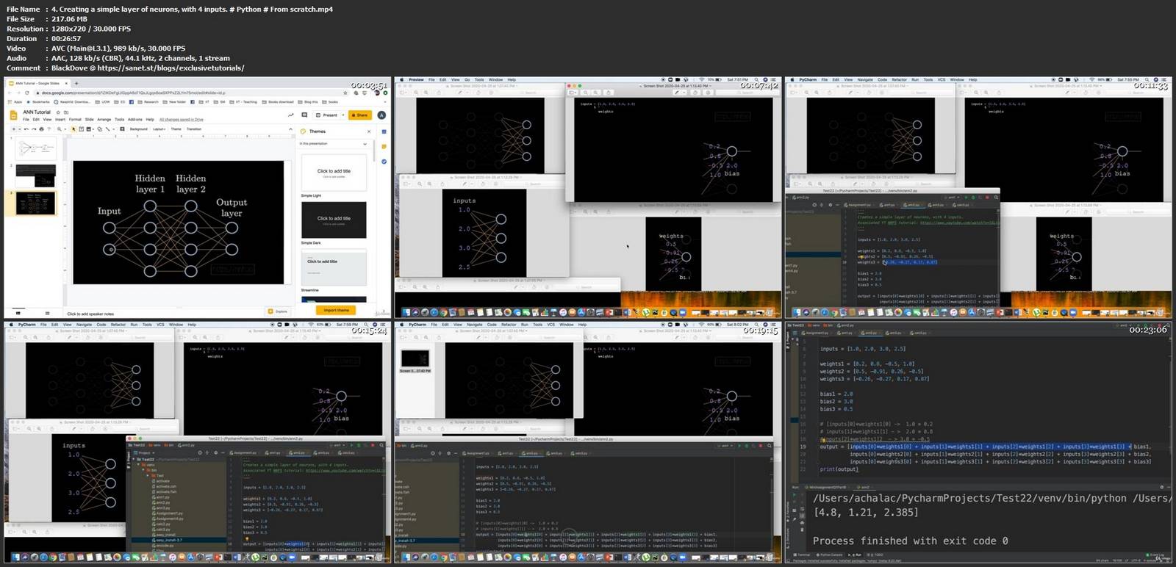Screen dimensions: 1176x567
Task: Open the 00:15:24 video thumbnail
Action: pos(198,442)
